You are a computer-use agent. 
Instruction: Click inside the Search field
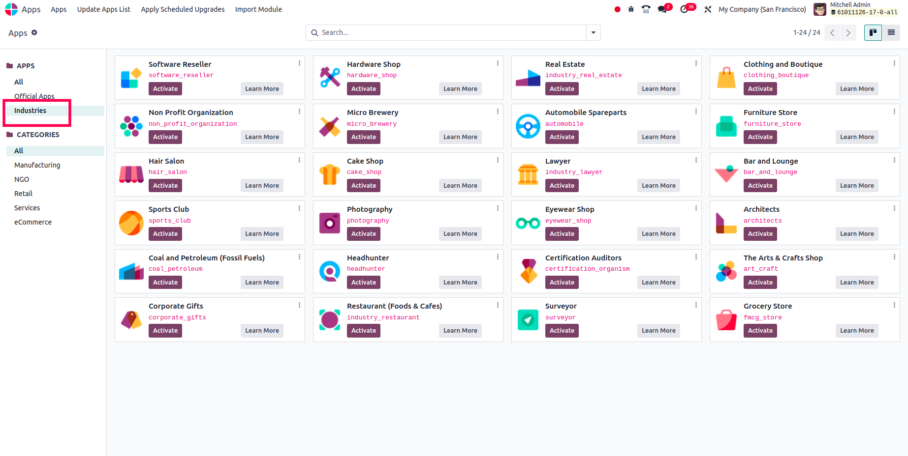[443, 32]
